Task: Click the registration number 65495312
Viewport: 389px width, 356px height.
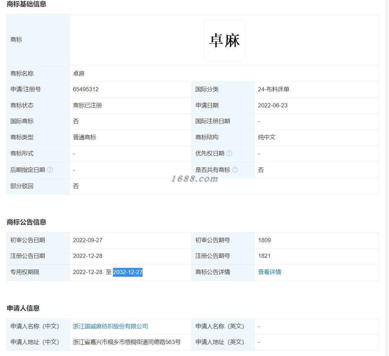Action: pos(85,89)
